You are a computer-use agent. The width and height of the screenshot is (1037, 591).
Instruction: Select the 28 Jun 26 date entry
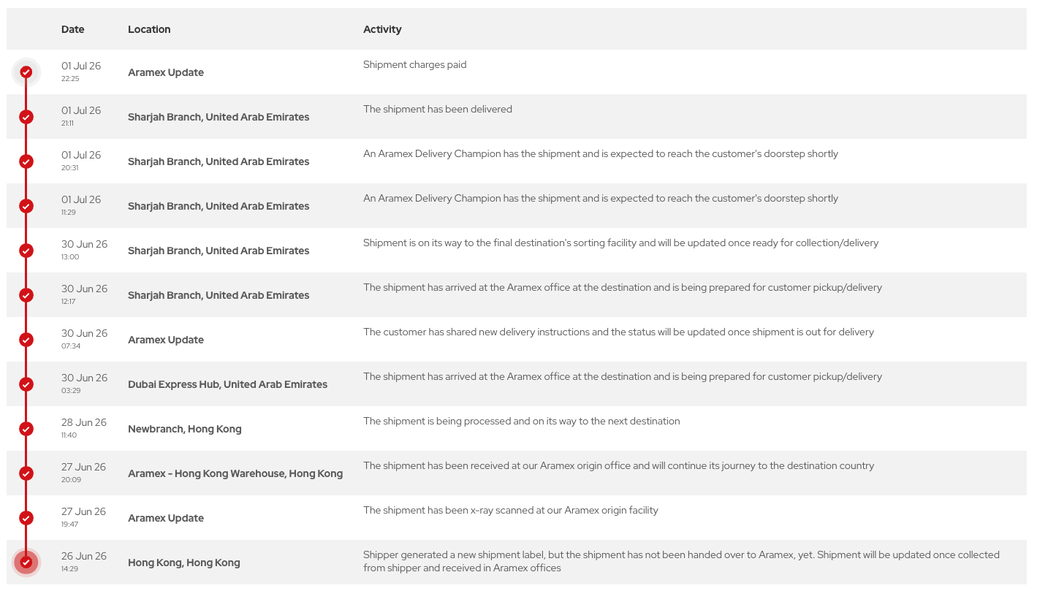click(x=84, y=422)
